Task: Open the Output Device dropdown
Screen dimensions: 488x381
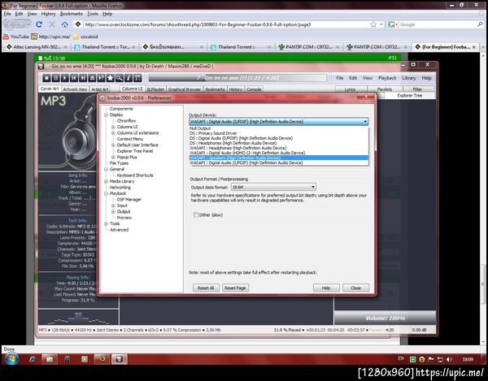Action: click(278, 122)
